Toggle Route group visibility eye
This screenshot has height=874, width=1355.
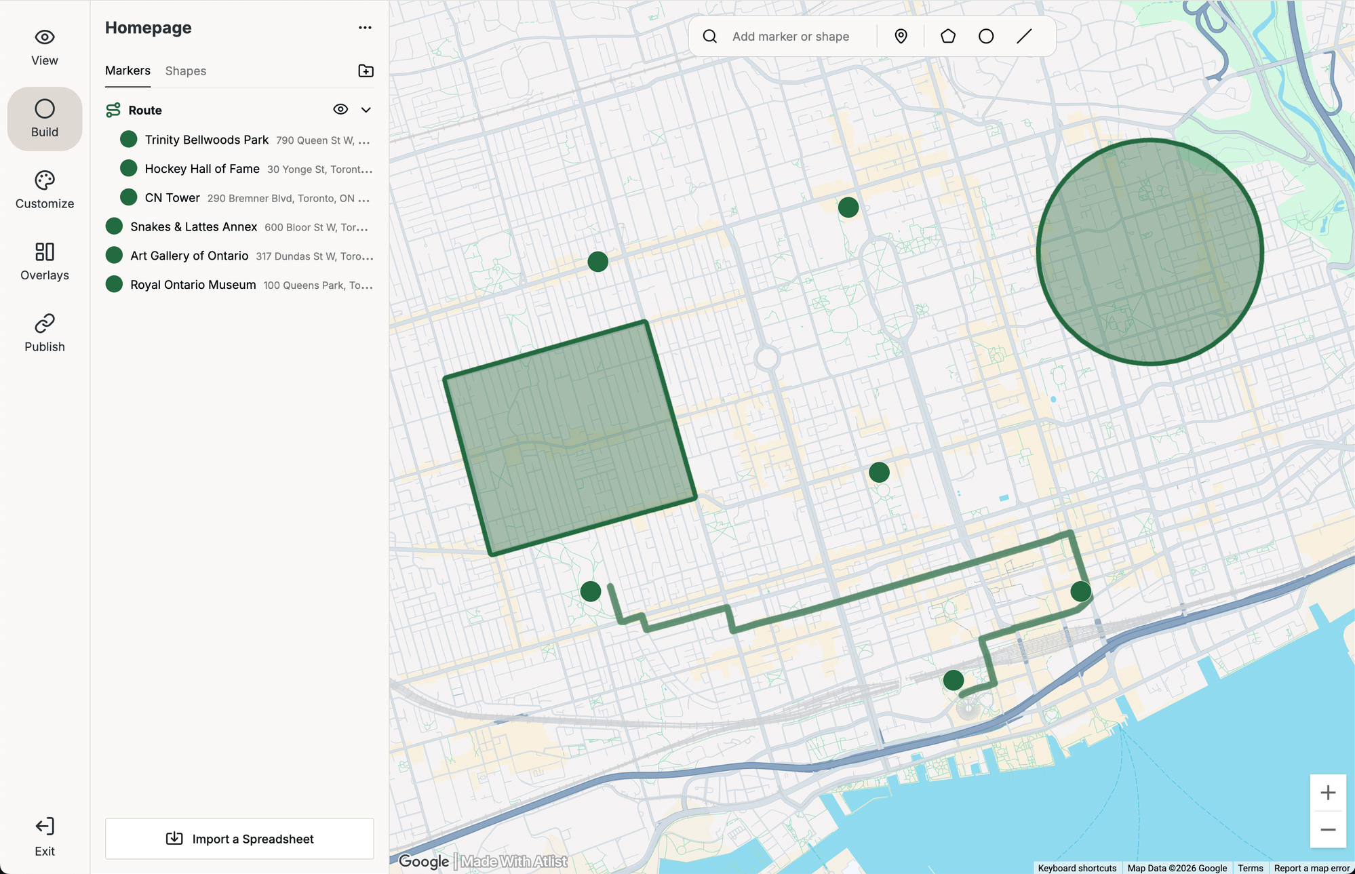[x=340, y=109]
